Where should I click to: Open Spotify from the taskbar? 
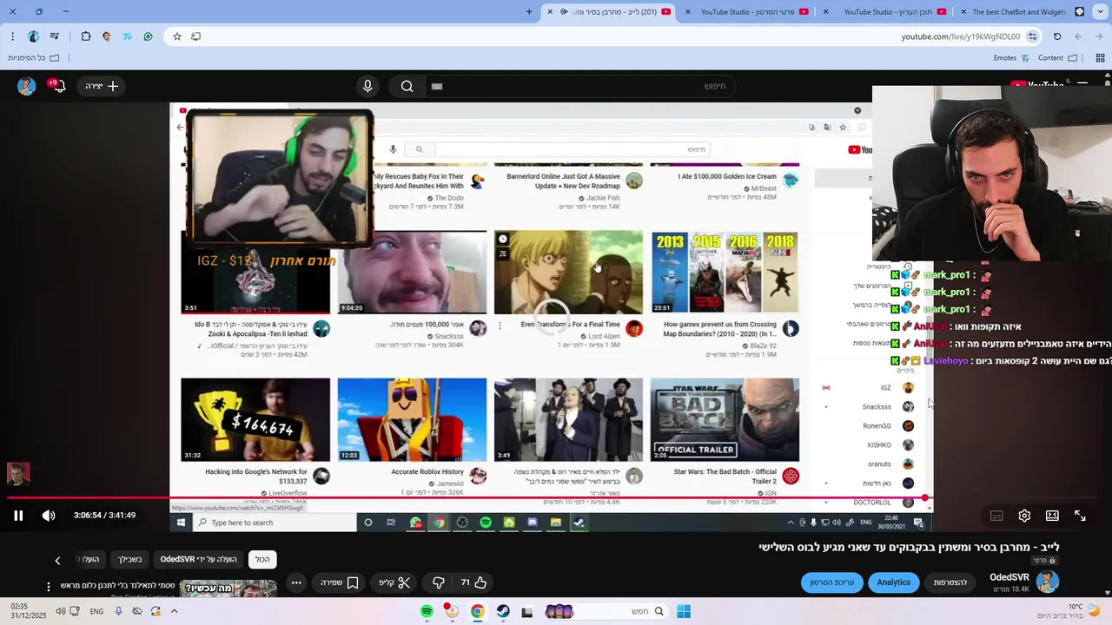click(x=427, y=611)
